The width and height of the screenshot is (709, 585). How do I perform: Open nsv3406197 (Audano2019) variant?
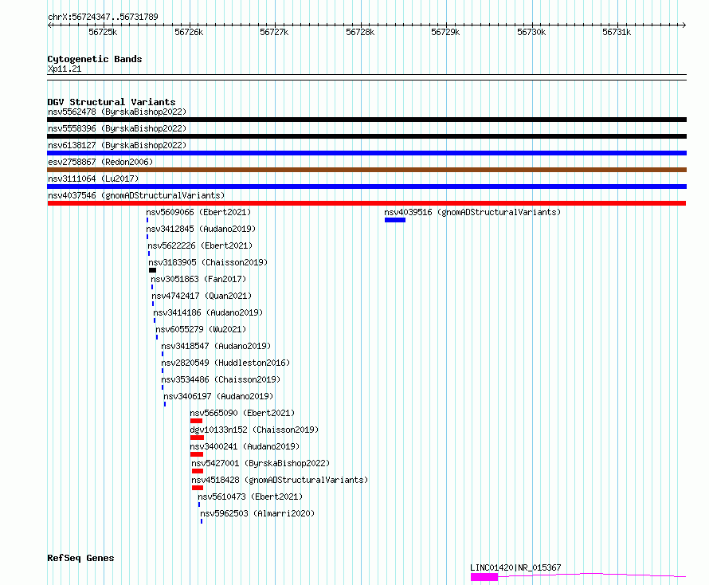tap(218, 396)
